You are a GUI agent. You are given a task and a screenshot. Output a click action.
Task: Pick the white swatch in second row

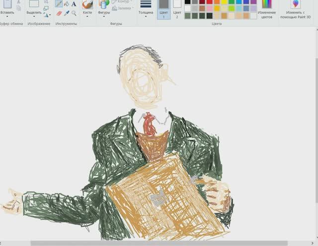point(188,8)
